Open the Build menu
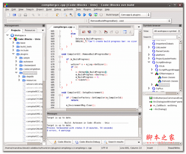This screenshot has width=186, height=154. tap(49, 10)
